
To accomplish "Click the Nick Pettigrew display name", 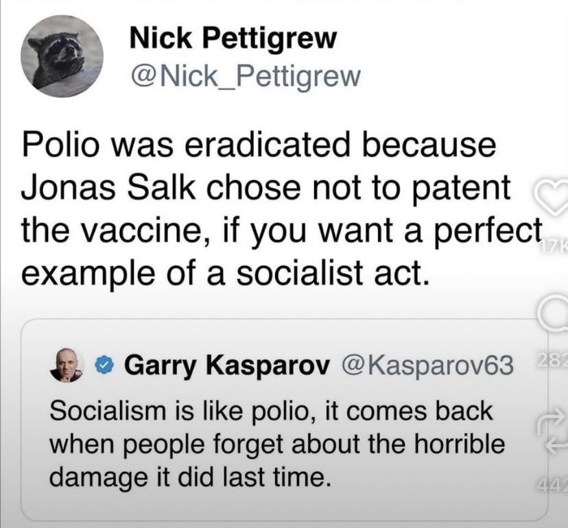I will click(x=233, y=40).
